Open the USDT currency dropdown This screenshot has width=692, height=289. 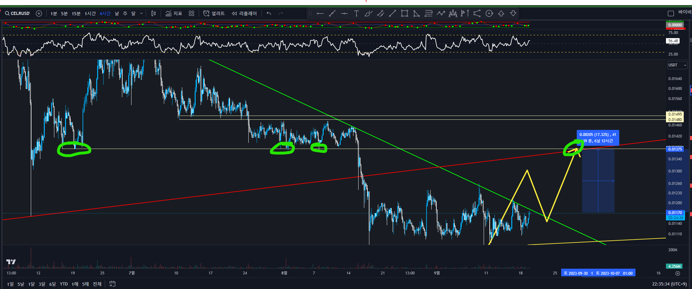(677, 65)
